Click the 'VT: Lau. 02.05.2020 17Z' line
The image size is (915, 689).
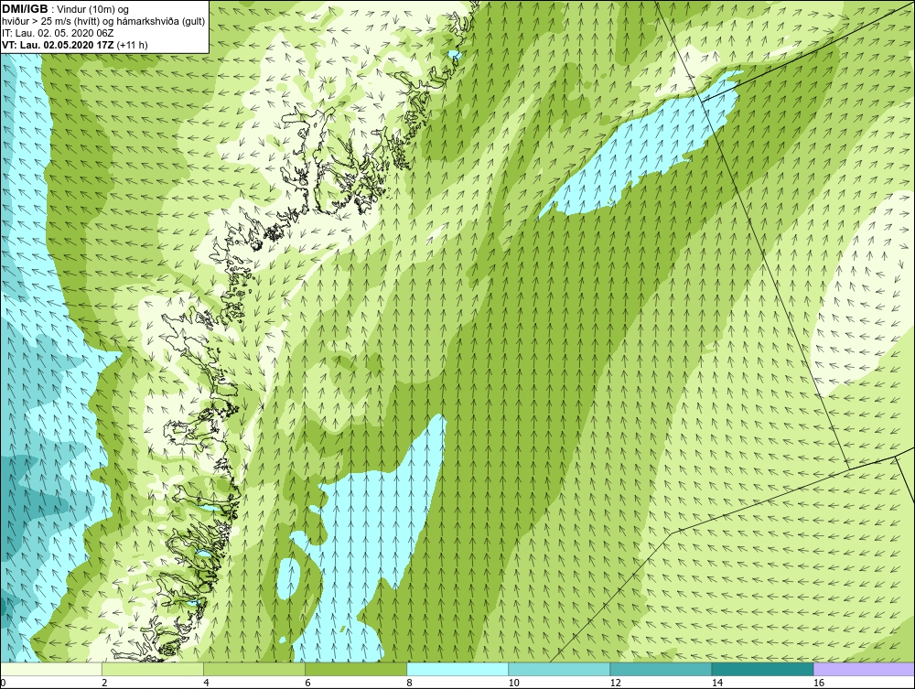[58, 44]
